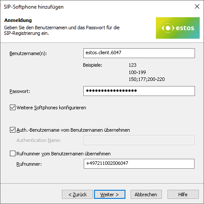The width and height of the screenshot is (204, 204).
Task: Go back with the Zurück button
Action: [x=77, y=195]
